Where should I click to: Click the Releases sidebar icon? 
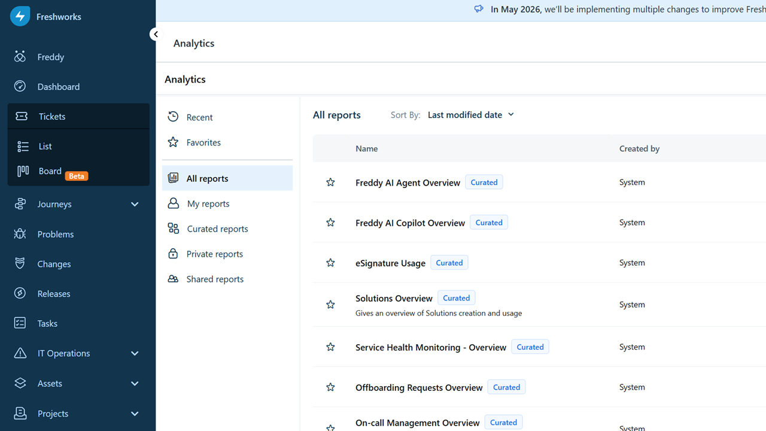click(x=20, y=293)
